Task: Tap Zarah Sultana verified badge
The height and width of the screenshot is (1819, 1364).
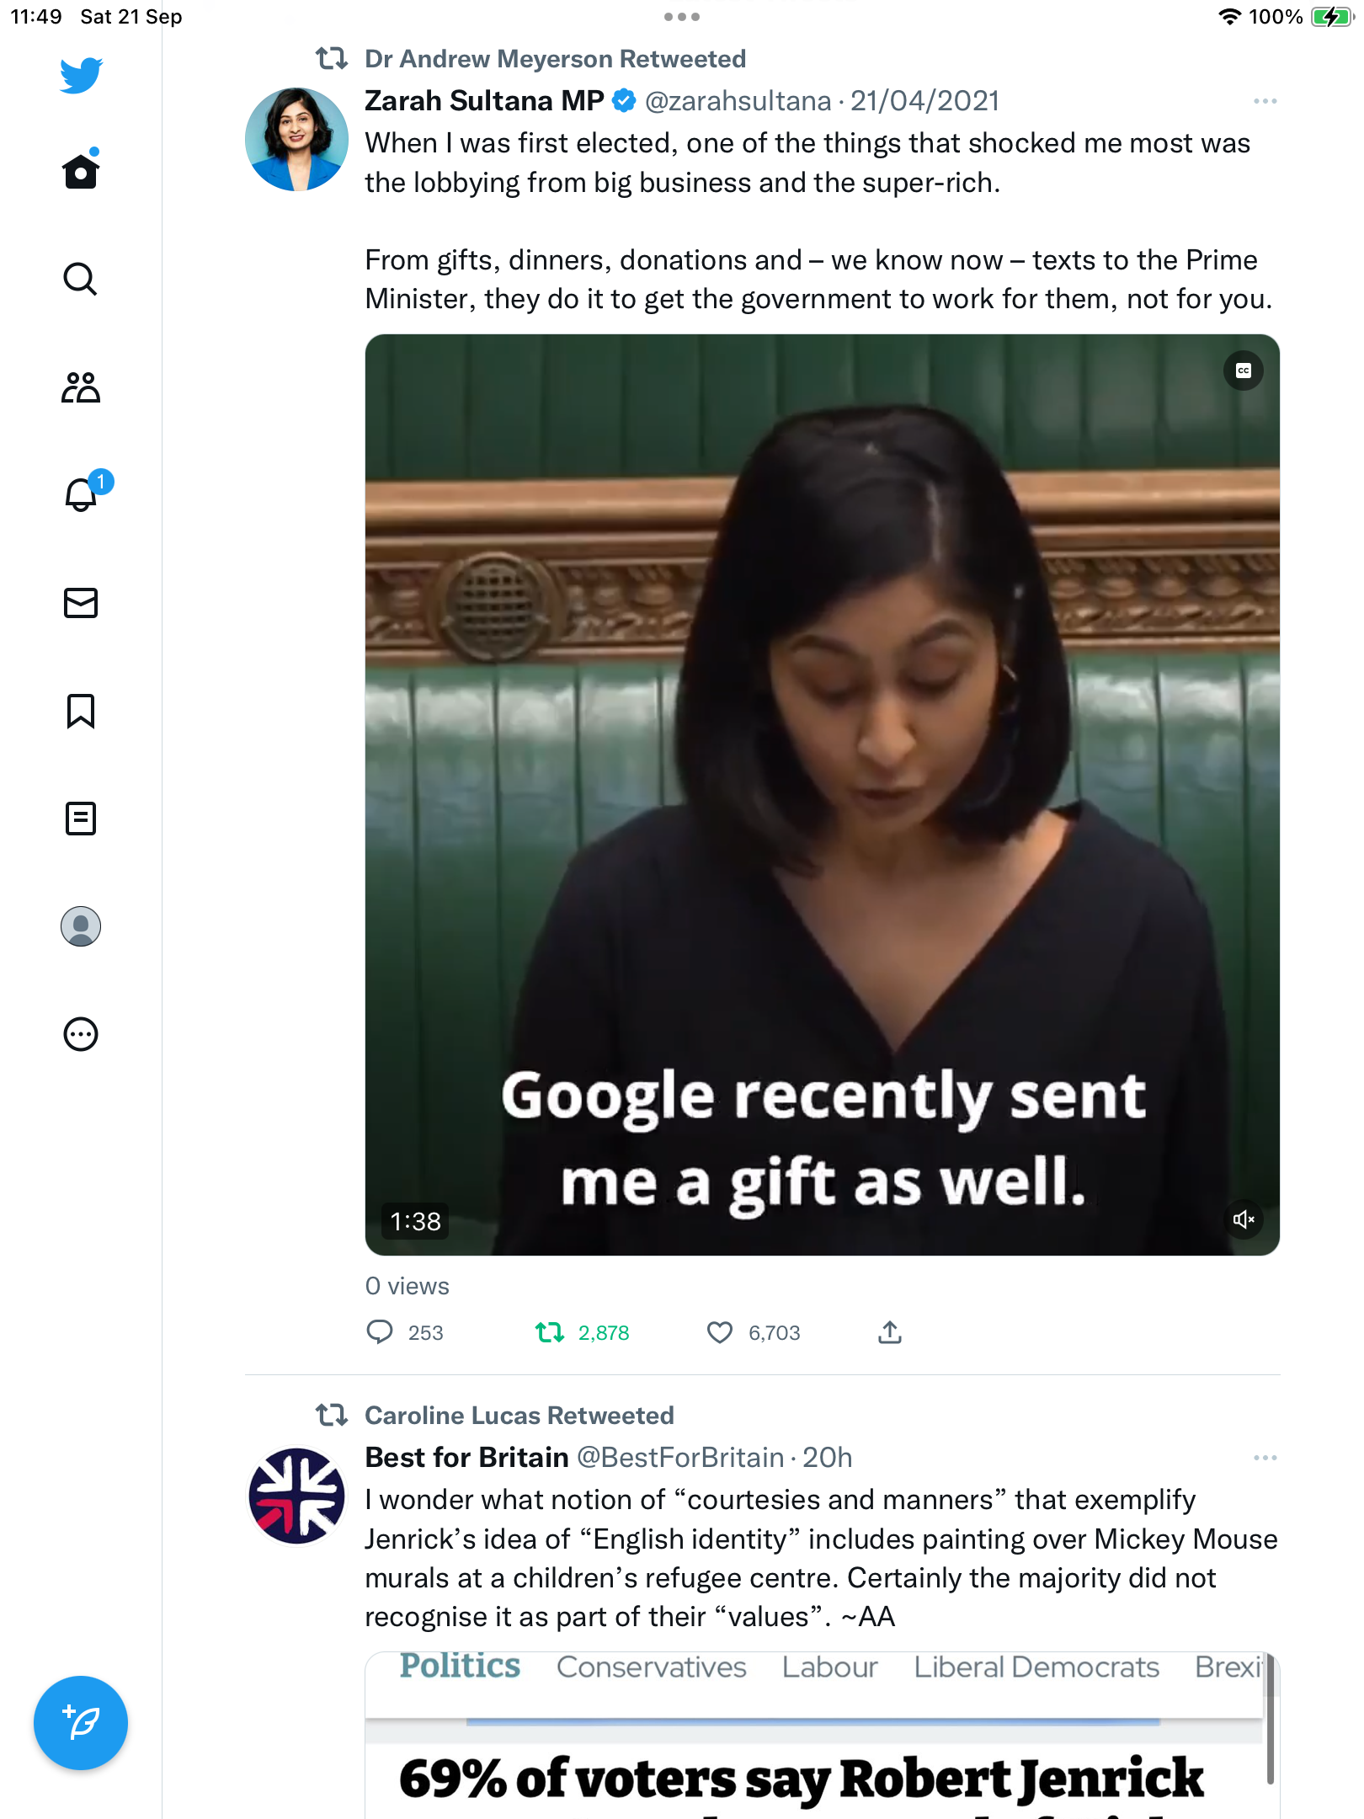Action: pos(624,101)
